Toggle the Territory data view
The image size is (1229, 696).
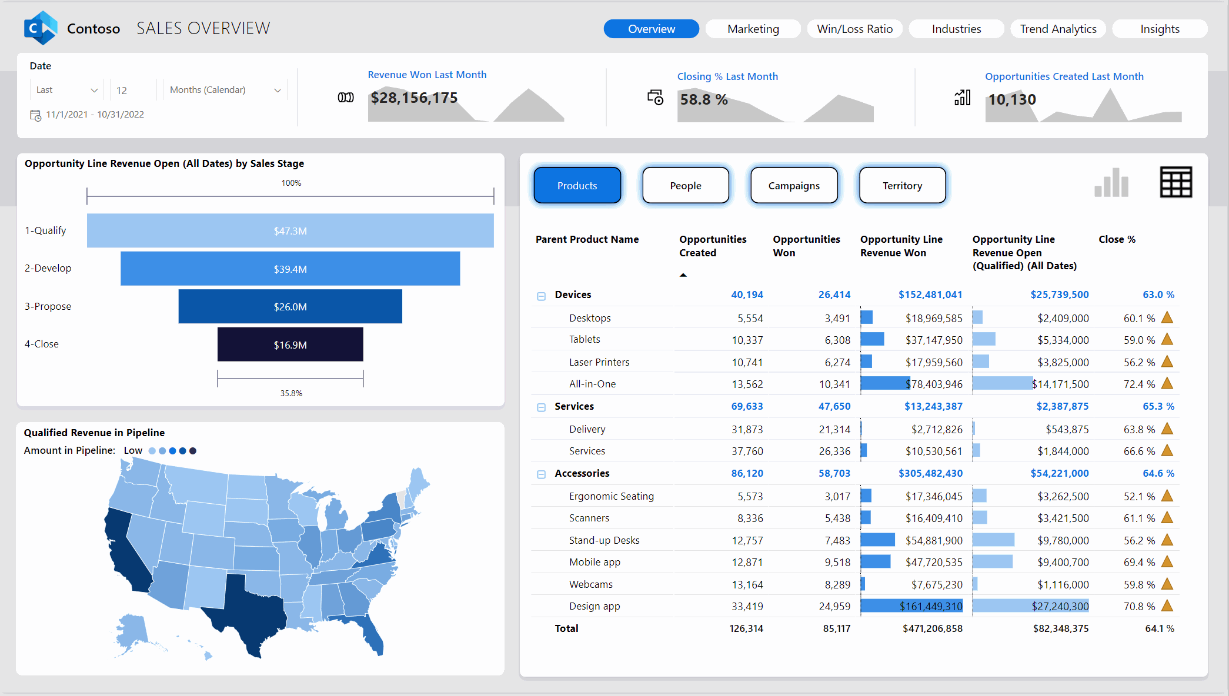[902, 185]
